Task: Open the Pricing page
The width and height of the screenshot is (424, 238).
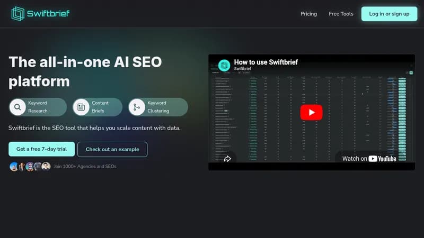Action: [308, 14]
